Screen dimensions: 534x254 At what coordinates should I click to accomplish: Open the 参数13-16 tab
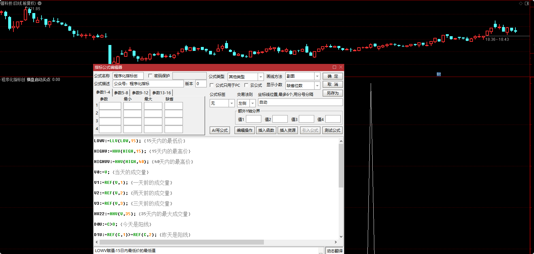[161, 93]
